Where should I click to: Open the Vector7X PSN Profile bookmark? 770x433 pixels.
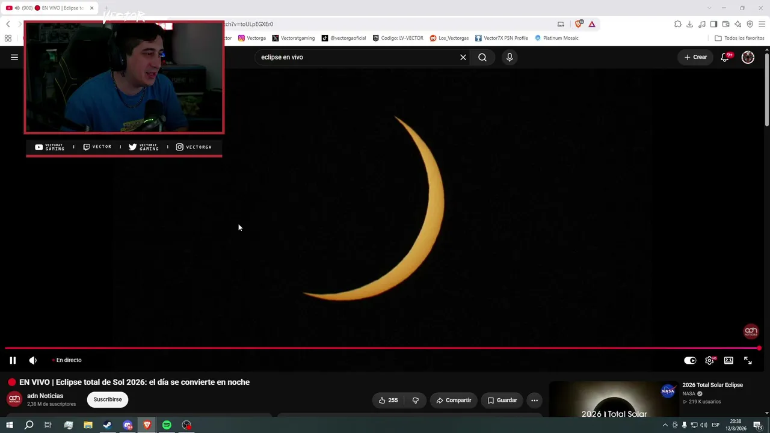coord(502,38)
